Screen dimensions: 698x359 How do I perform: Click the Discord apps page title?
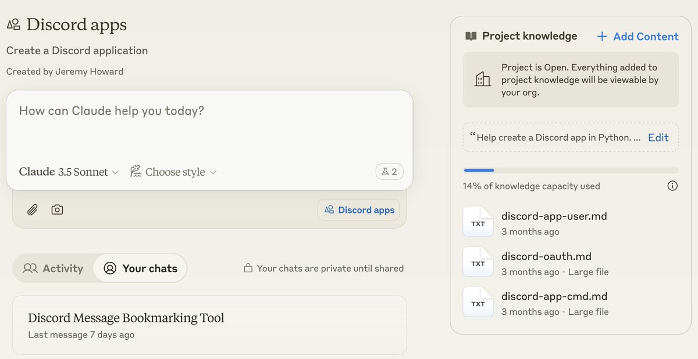(x=76, y=25)
